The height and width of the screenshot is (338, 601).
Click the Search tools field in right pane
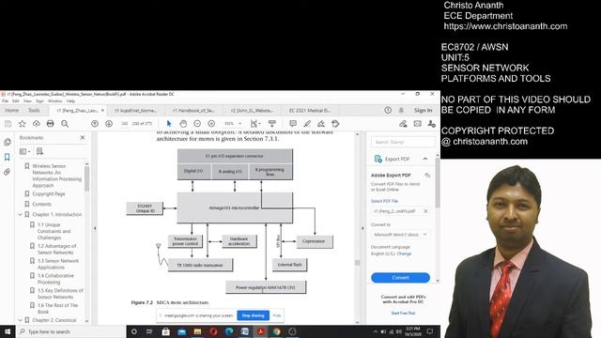403,142
